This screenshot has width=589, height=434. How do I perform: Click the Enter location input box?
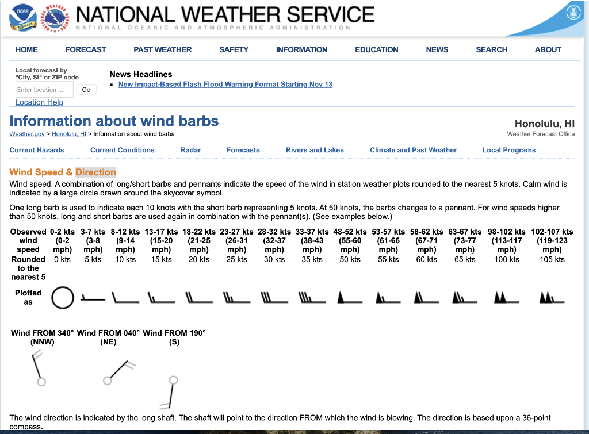[44, 89]
